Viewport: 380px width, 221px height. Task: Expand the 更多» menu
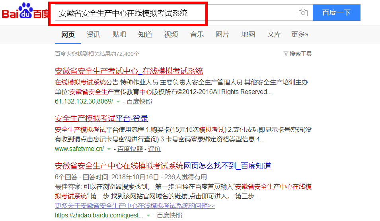[x=300, y=35]
